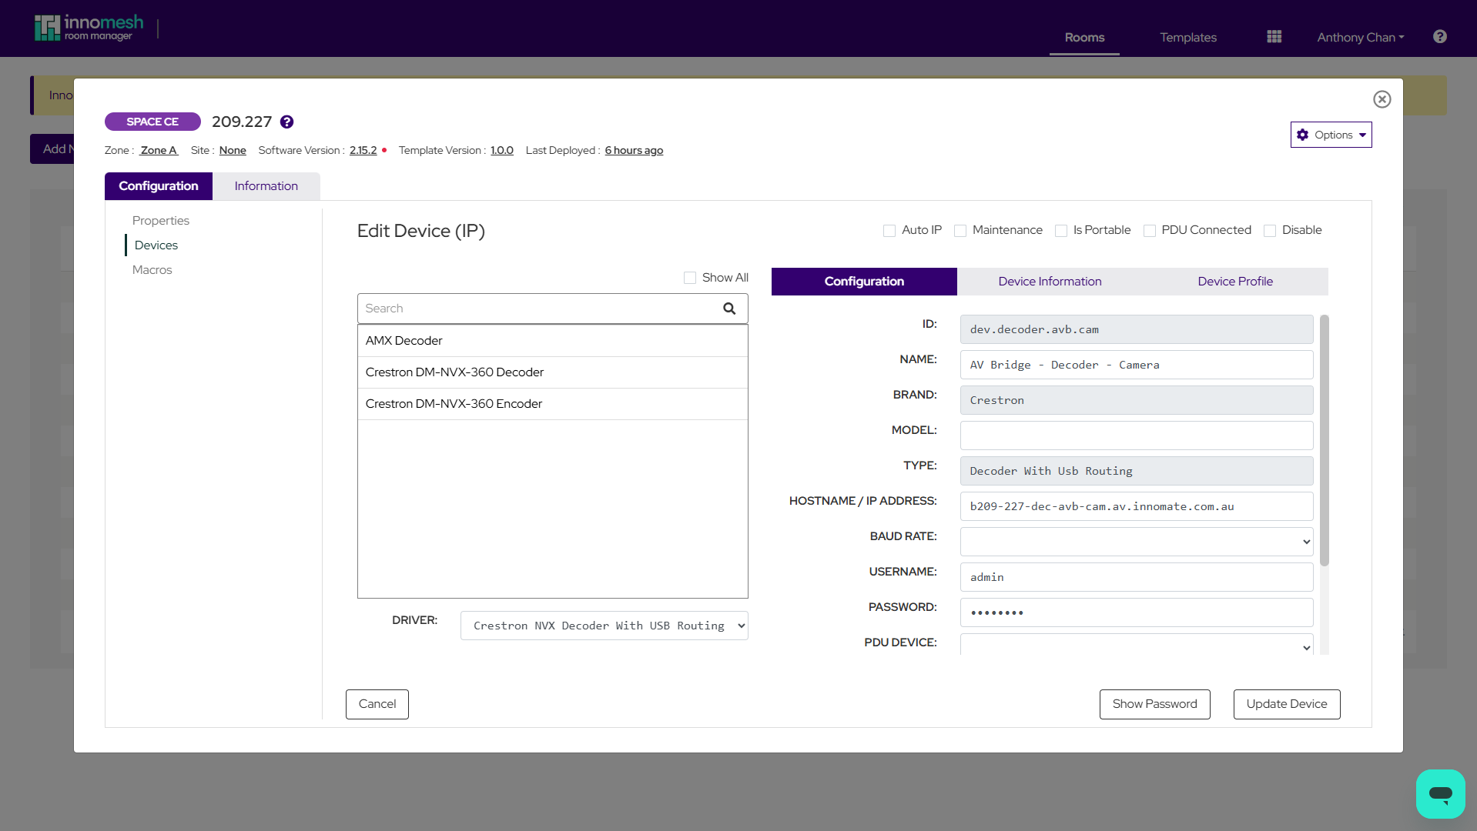Toggle the Show All checkbox
Image resolution: width=1477 pixels, height=831 pixels.
click(x=689, y=277)
